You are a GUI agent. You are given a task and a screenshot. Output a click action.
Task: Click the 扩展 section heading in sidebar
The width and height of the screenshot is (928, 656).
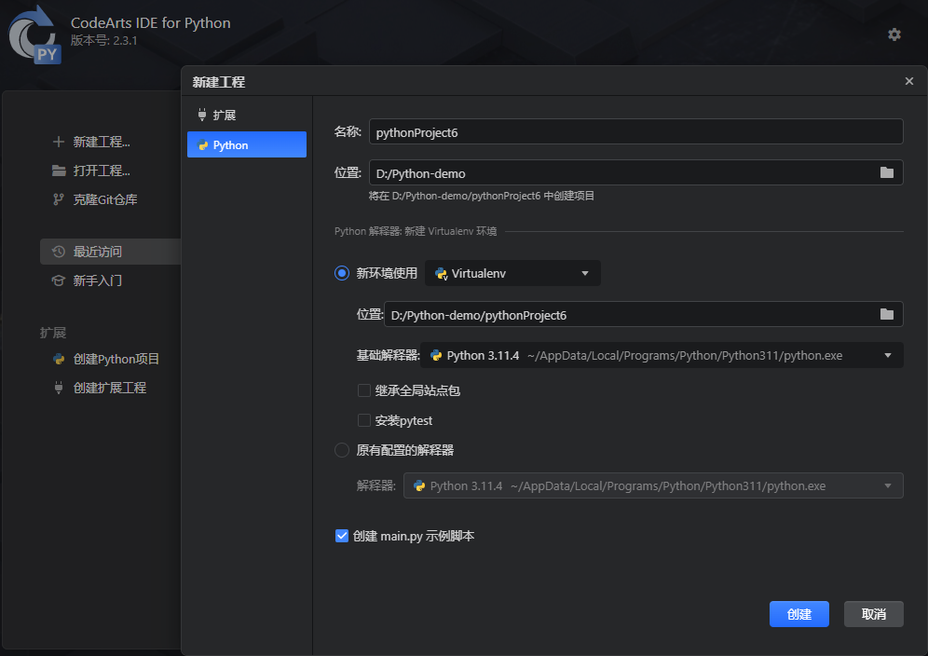point(53,333)
